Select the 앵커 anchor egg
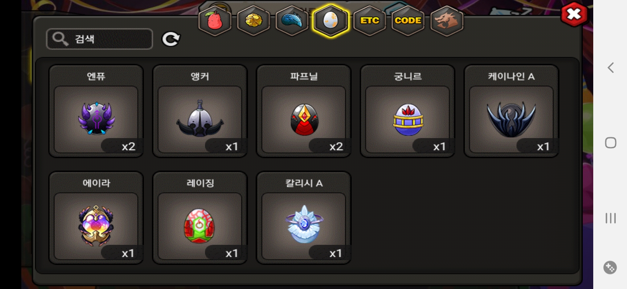Screen dimensions: 627x289 200,111
